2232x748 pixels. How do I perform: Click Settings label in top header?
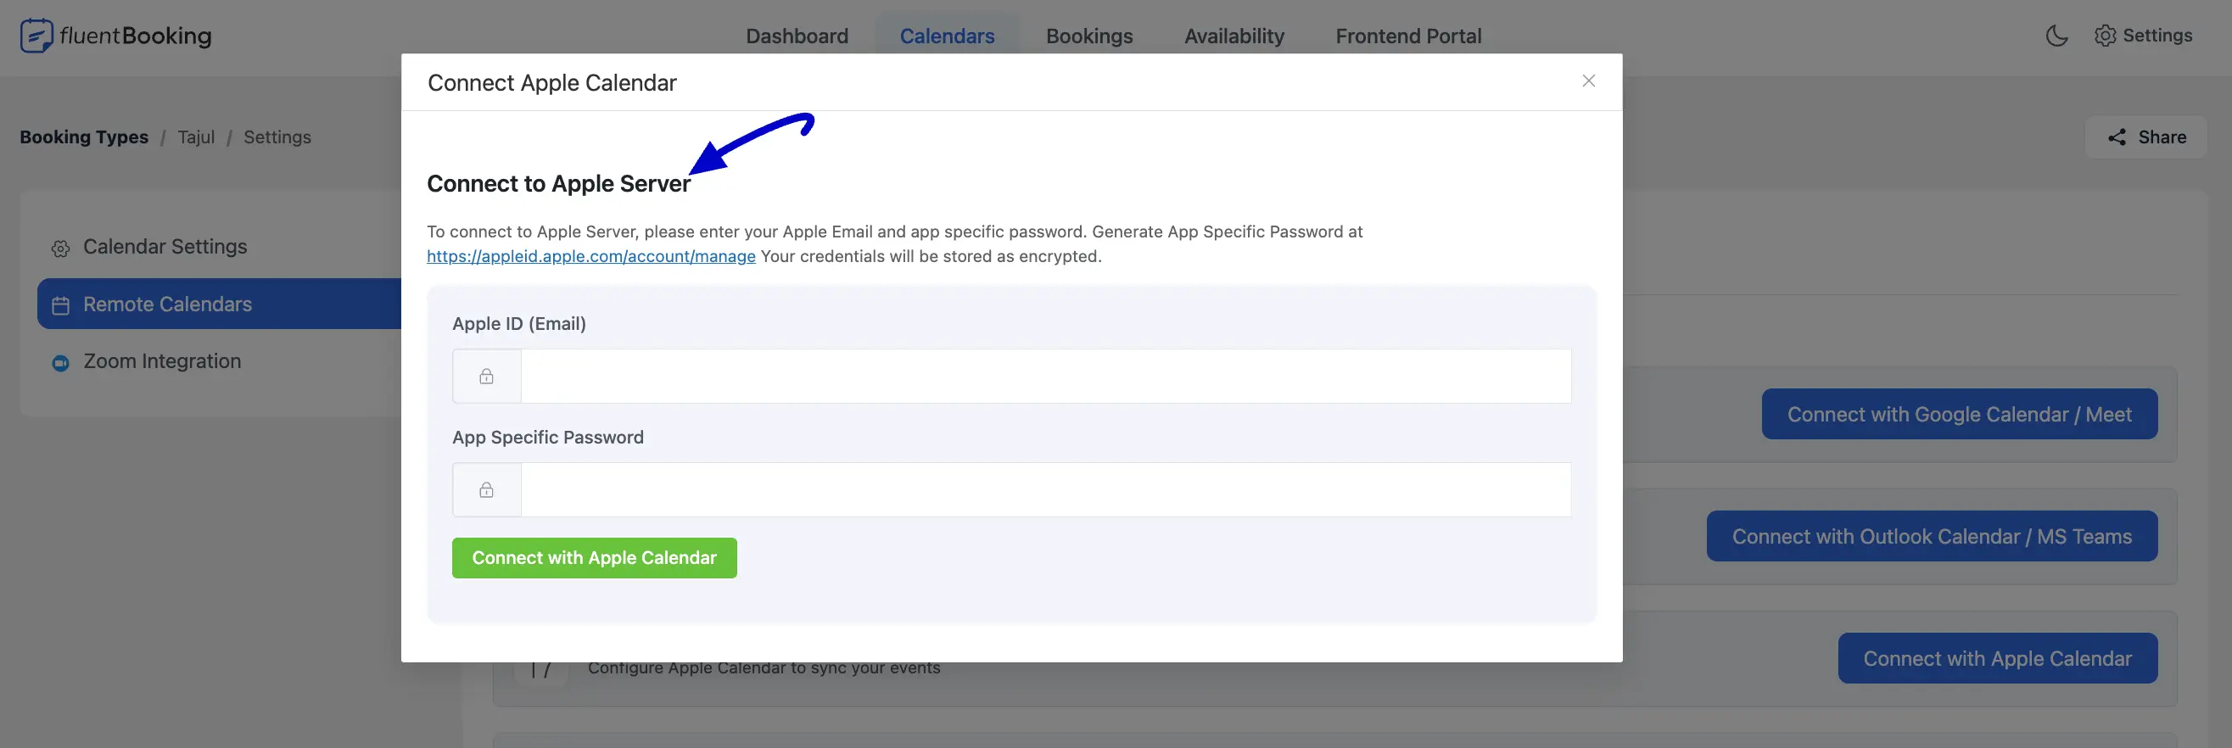[x=2156, y=36]
